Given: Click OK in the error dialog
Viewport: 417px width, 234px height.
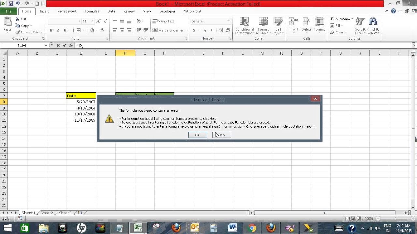Looking at the screenshot, I should [197, 135].
